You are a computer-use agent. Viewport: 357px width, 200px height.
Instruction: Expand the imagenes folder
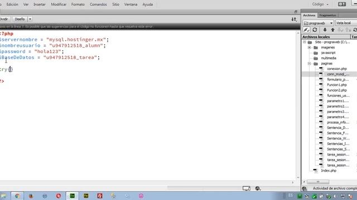click(x=309, y=47)
